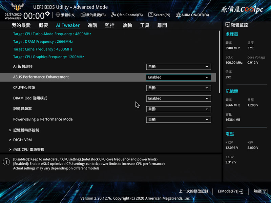Click the 29x ratio value
This screenshot has height=203, width=271.
tap(228, 77)
